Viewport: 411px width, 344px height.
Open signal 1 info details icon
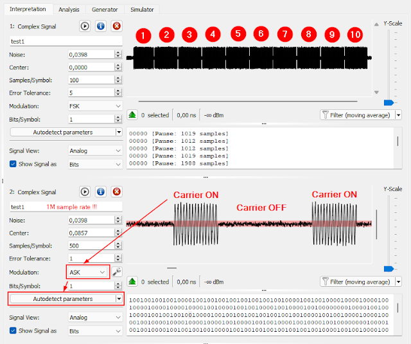click(x=101, y=26)
